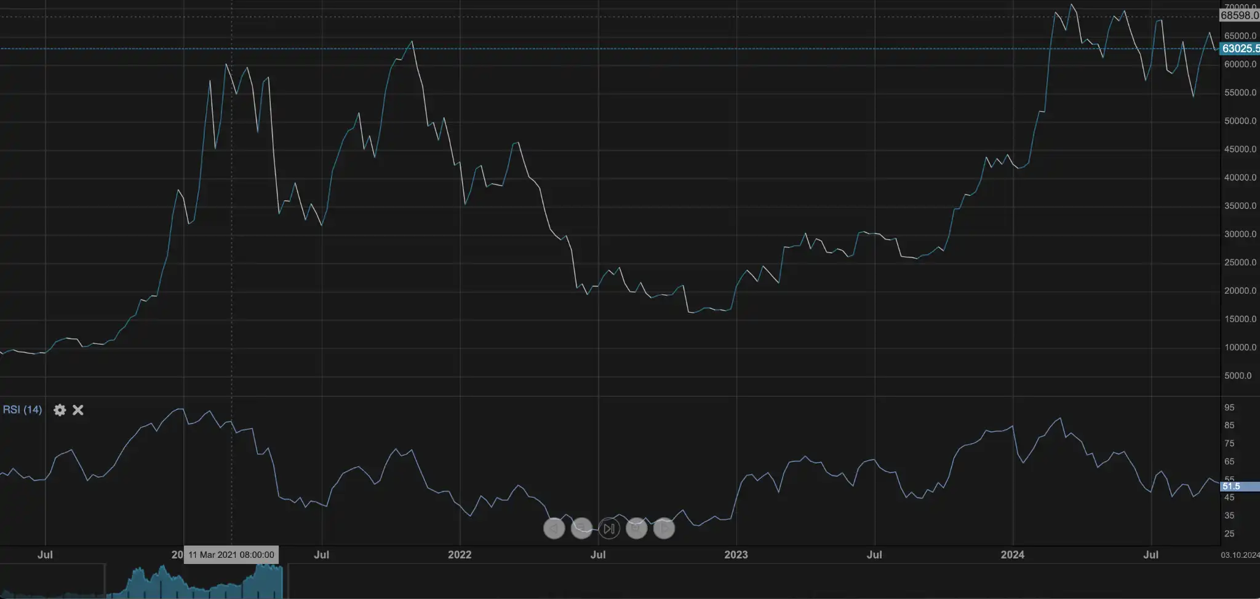Image resolution: width=1260 pixels, height=599 pixels.
Task: Click the 11 Mar 2021 date tooltip
Action: click(x=231, y=555)
